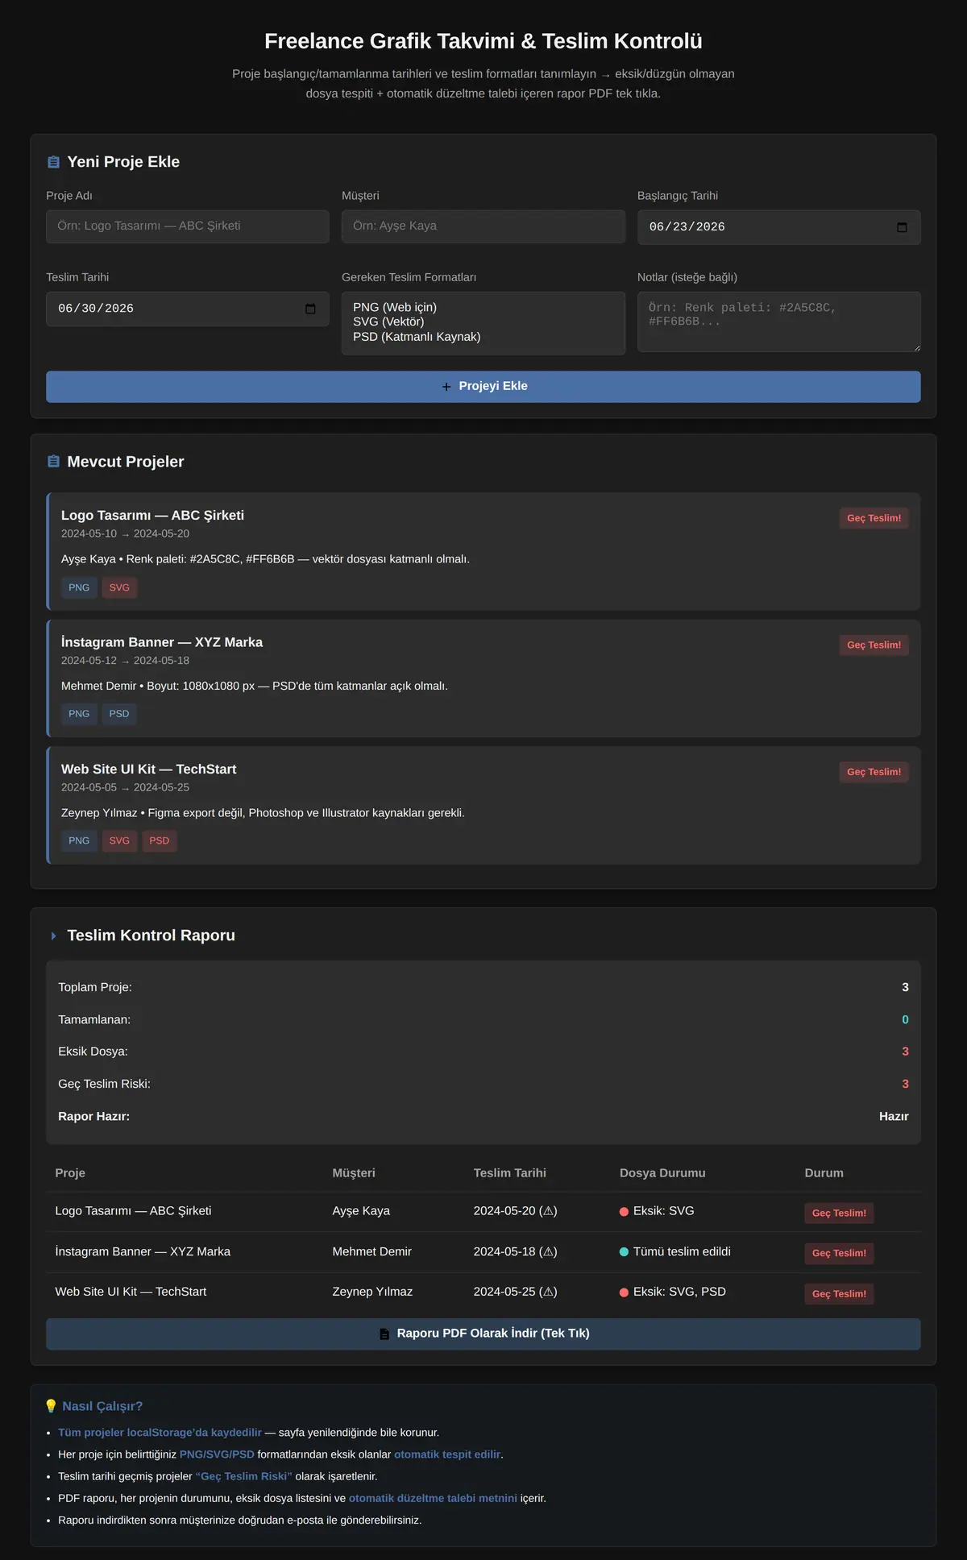The width and height of the screenshot is (967, 1560).
Task: Click the Mehmet Demir cell in the report table
Action: pos(371,1251)
